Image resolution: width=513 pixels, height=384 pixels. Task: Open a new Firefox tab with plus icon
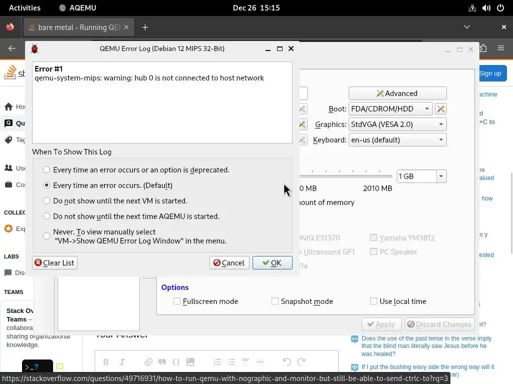pos(145,27)
